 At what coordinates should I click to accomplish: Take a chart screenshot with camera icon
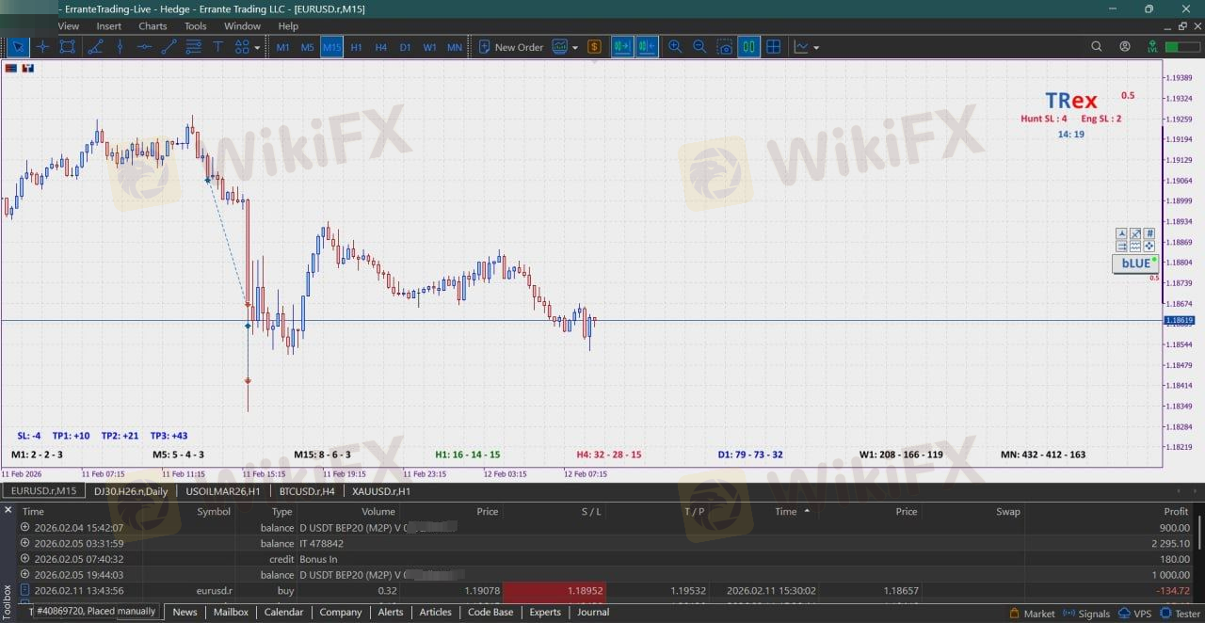724,47
